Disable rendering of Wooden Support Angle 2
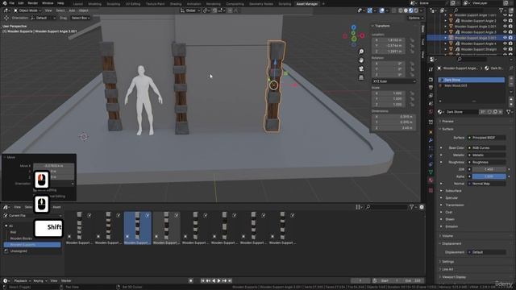 [510, 20]
